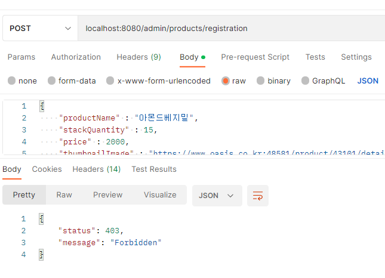This screenshot has width=385, height=278.
Task: Choose the binary body option
Action: point(273,81)
